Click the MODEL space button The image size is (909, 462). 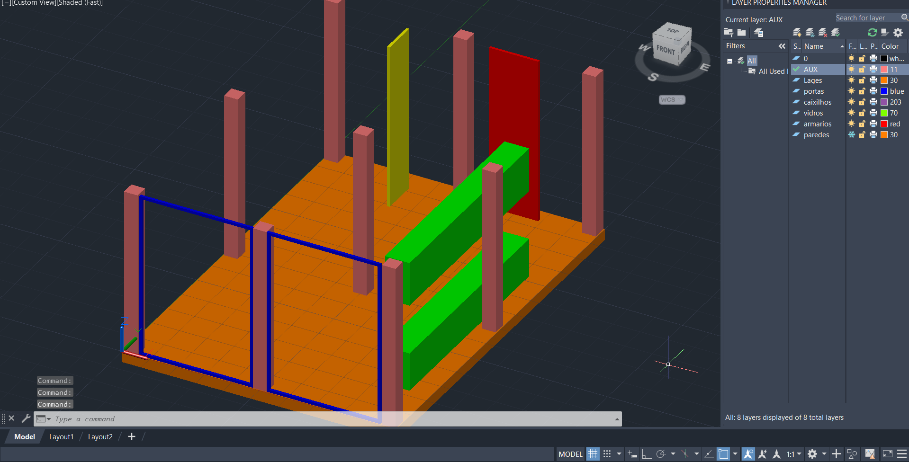click(570, 454)
